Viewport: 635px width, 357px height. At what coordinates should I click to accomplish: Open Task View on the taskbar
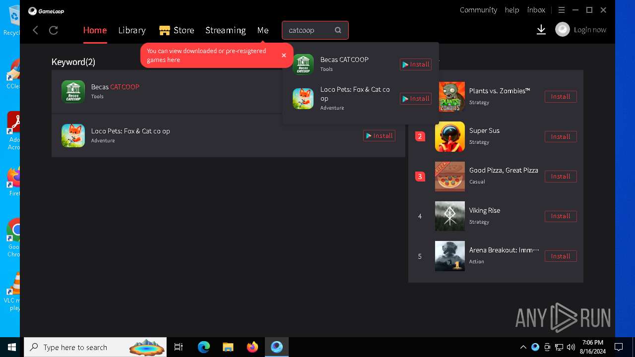pyautogui.click(x=179, y=347)
